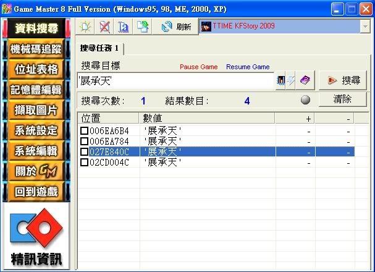This screenshot has height=272, width=375.
Task: Tick the checkbox for address 006EA784
Action: click(84, 141)
